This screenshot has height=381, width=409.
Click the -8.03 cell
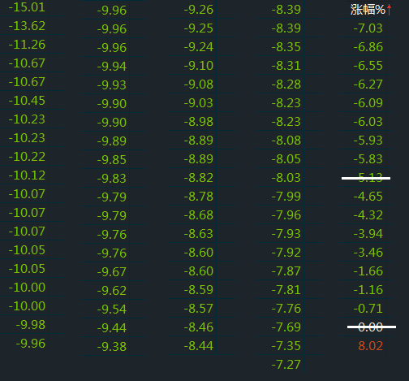(x=286, y=178)
